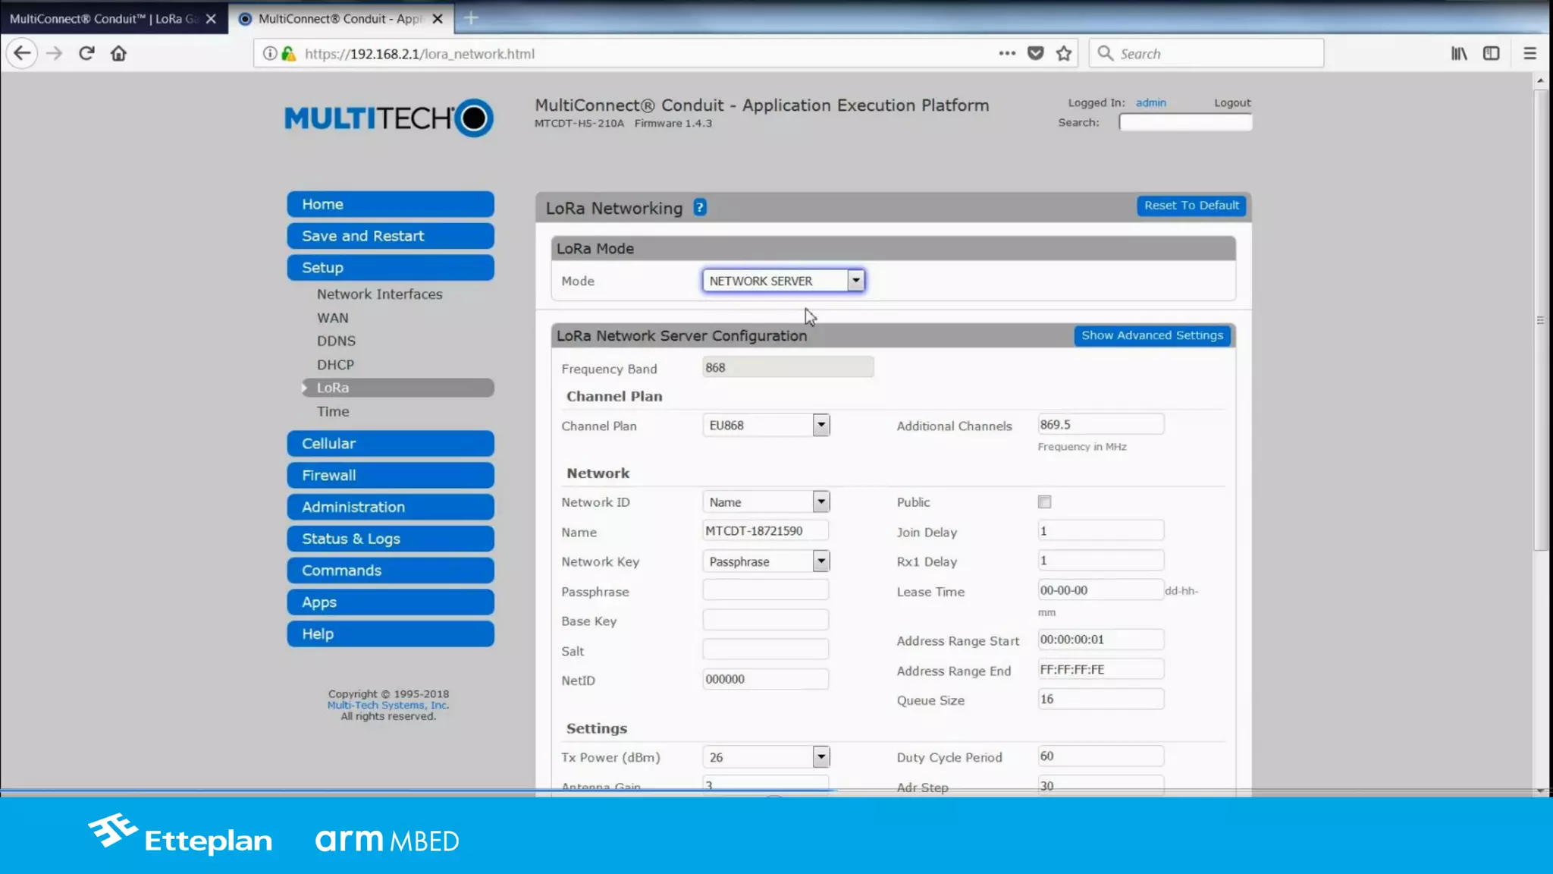
Task: Bookmark this page with star icon
Action: coord(1064,53)
